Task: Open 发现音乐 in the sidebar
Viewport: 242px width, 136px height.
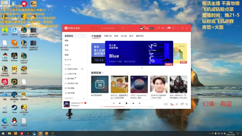Action: pyautogui.click(x=75, y=36)
